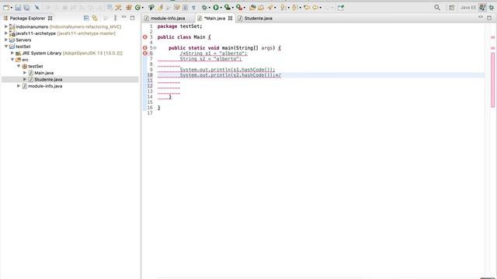Click the Coverage launch icon

[228, 7]
